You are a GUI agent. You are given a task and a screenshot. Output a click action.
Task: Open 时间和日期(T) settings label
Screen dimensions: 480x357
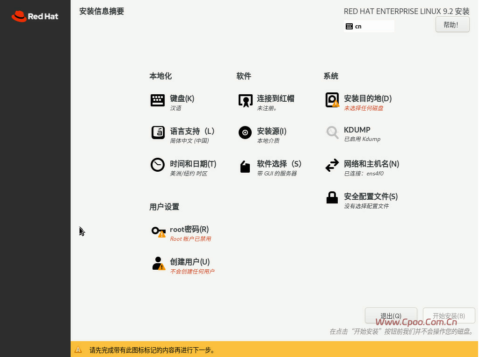click(x=193, y=164)
